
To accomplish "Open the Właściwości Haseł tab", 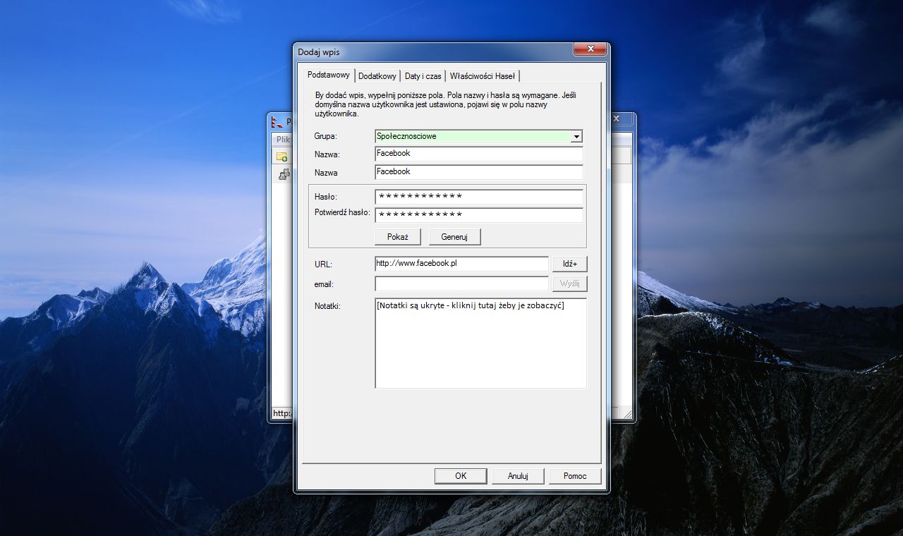I will 483,76.
